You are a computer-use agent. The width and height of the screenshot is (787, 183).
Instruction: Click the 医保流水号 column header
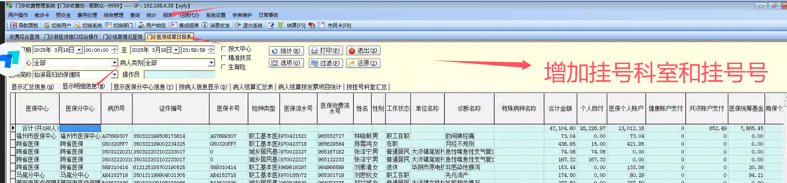tap(298, 108)
